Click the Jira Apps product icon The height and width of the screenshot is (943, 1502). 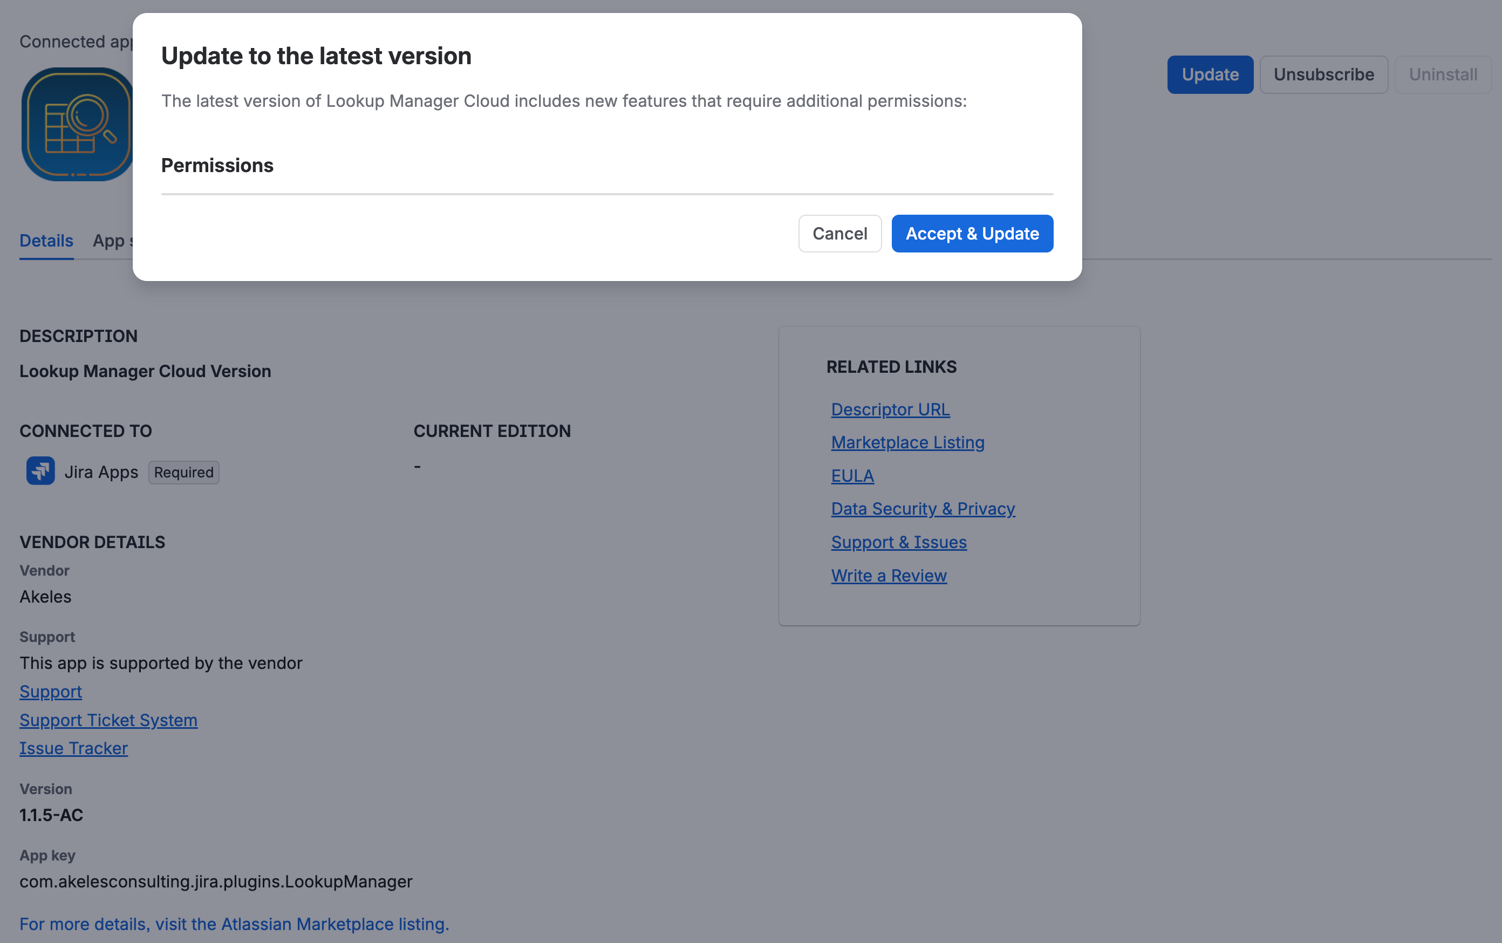tap(40, 471)
